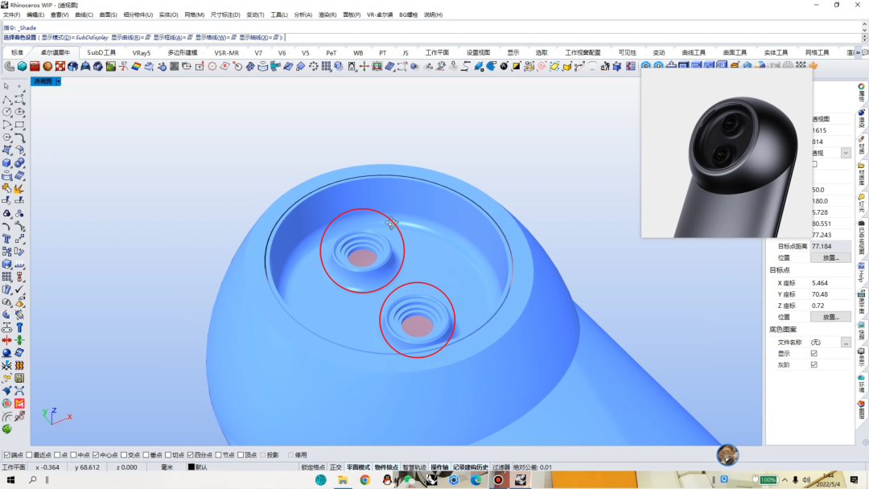Viewport: 869px width, 489px height.
Task: Expand toolbar tabs overflow chevron
Action: point(858,52)
